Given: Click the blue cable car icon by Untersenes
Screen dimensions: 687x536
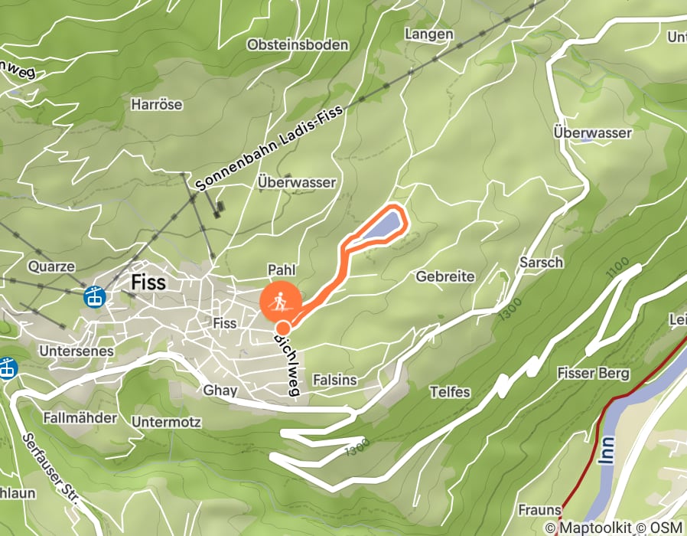Looking at the screenshot, I should coord(6,368).
